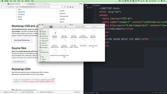Open the Apple menu
Image resolution: width=167 pixels, height=94 pixels.
(x=2, y=1)
